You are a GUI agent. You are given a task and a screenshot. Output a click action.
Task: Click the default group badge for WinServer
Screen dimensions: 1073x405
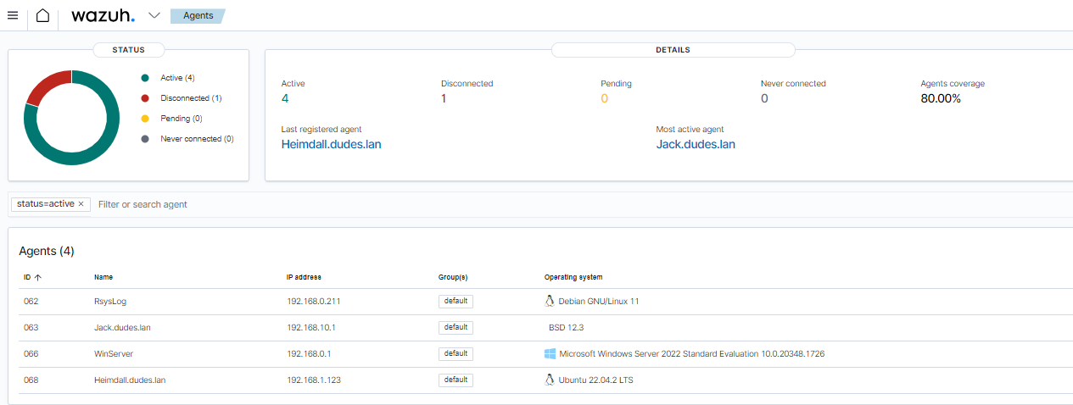455,353
